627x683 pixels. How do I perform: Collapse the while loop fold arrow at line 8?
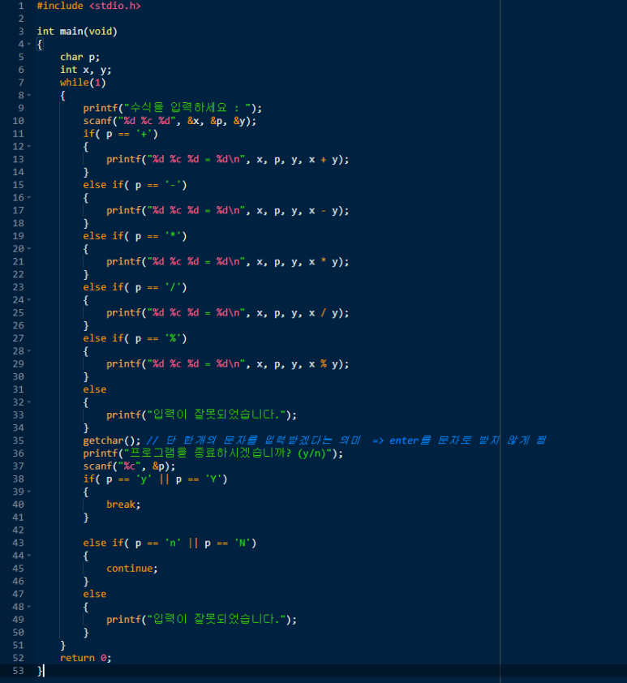pyautogui.click(x=28, y=95)
